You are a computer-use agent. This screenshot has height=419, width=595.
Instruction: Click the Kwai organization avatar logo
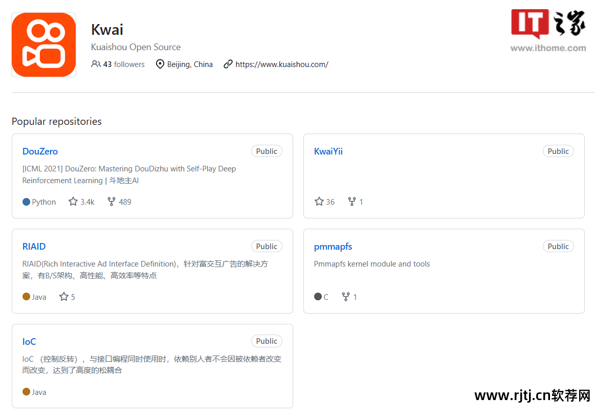43,45
